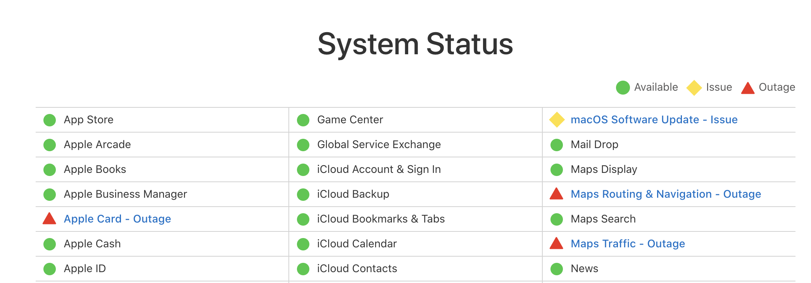Click the System Status heading
Screen dimensions: 811x283
point(415,44)
